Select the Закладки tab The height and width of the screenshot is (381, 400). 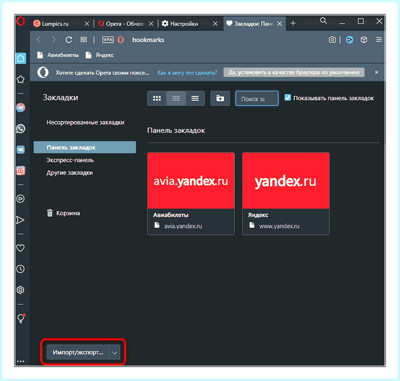click(250, 24)
